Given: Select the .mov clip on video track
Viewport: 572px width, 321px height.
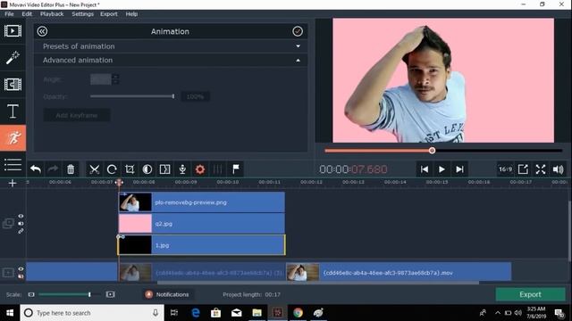Looking at the screenshot, I should [399, 272].
